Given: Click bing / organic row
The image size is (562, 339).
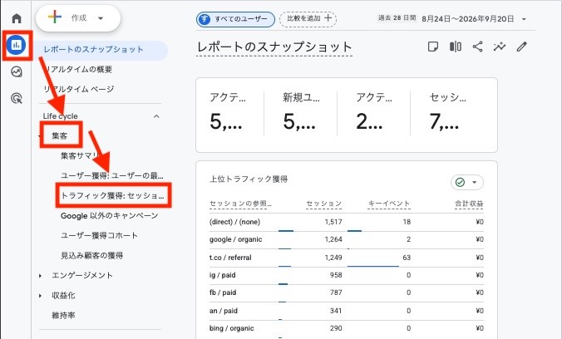Looking at the screenshot, I should coord(346,328).
